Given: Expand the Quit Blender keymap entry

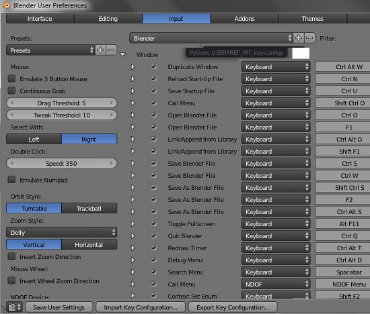Looking at the screenshot, I should 133,236.
